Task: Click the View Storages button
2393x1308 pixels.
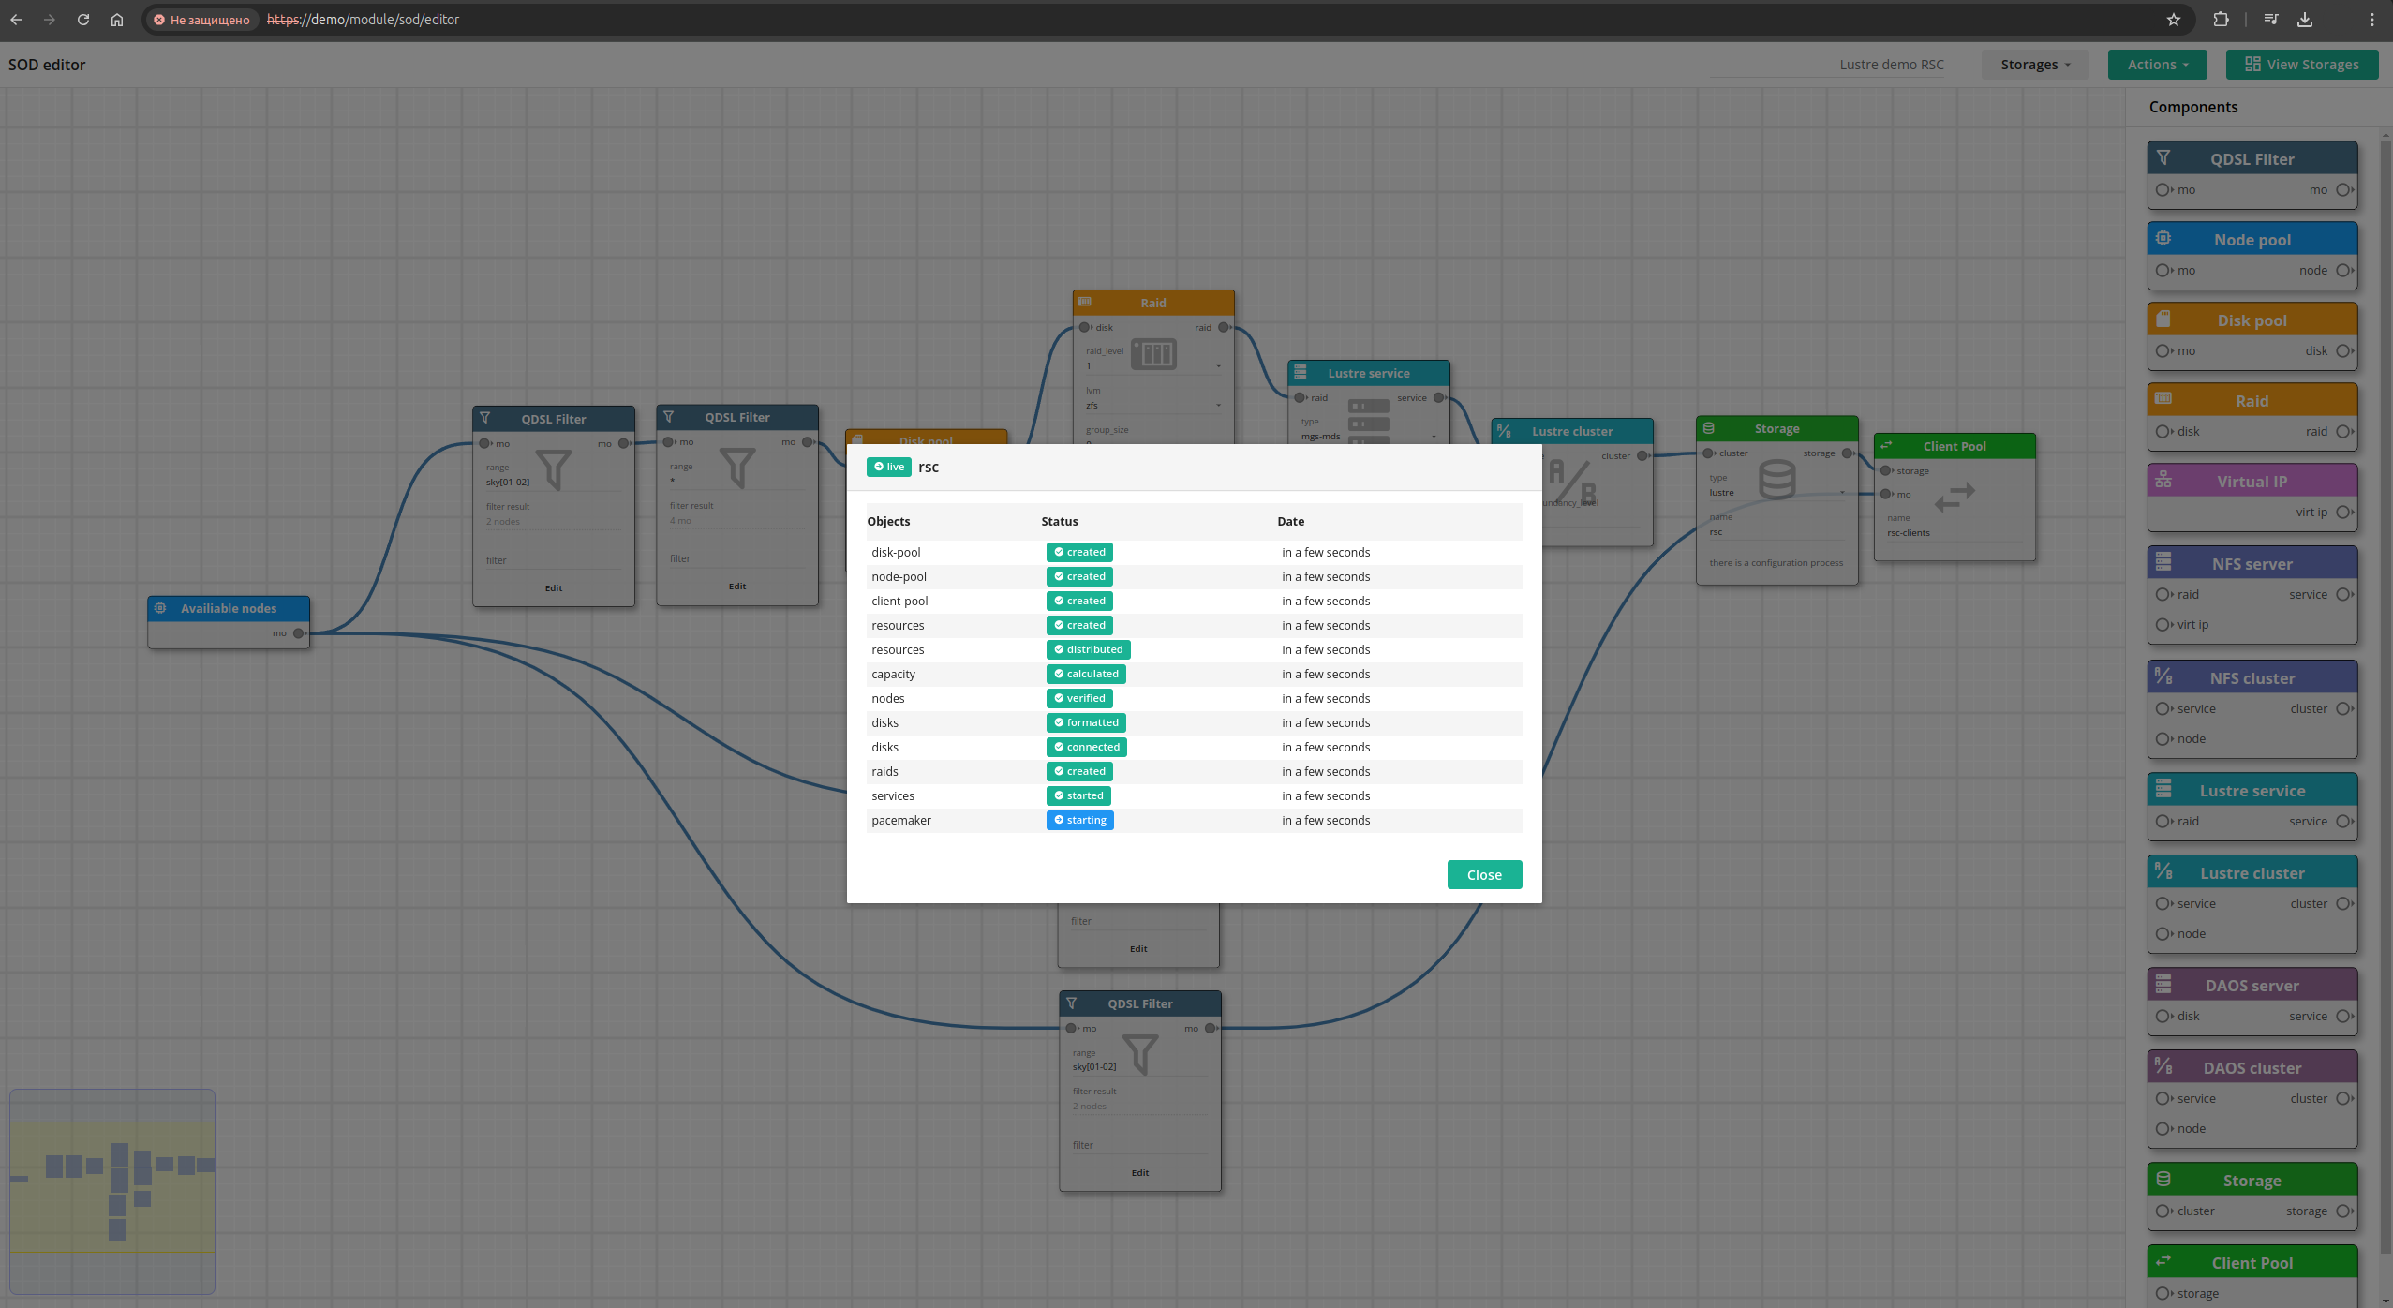Action: [2302, 65]
